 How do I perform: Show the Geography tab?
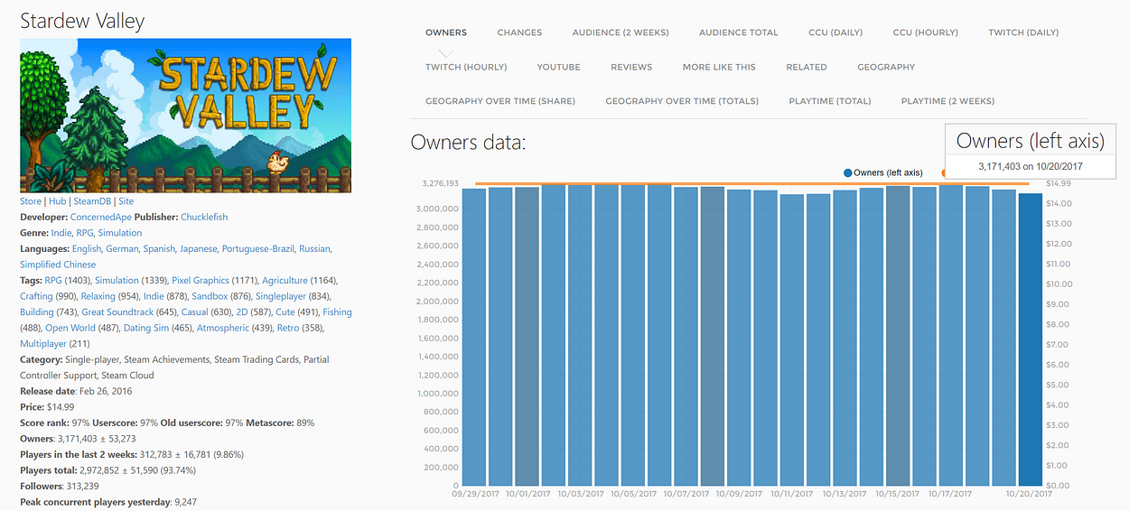tap(886, 67)
